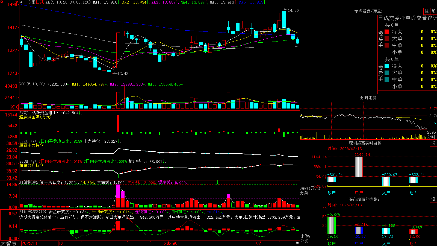Viewport: 437px width, 246px height.
Task: Click the red pin icon above the price axis
Action: coord(17,2)
